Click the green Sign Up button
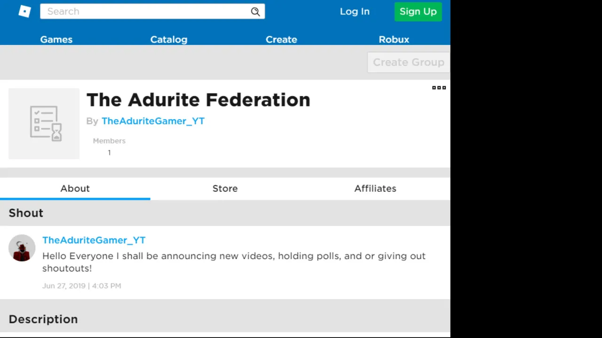The height and width of the screenshot is (338, 602). 418,12
